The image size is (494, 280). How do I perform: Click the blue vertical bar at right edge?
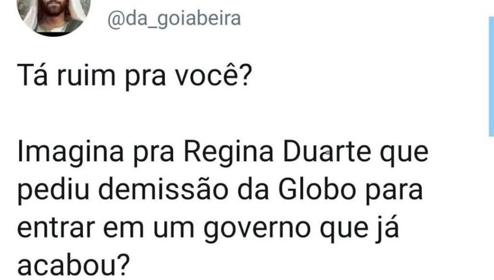[x=491, y=76]
